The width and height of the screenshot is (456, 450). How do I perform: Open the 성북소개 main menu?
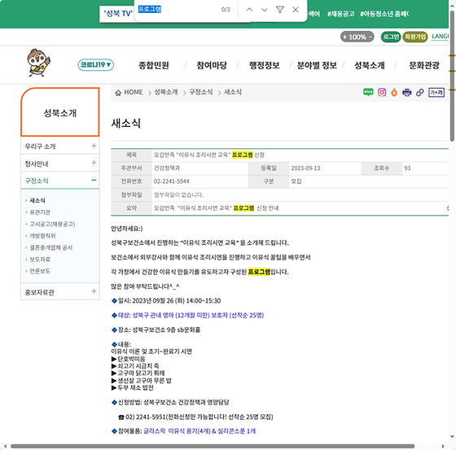tap(370, 65)
